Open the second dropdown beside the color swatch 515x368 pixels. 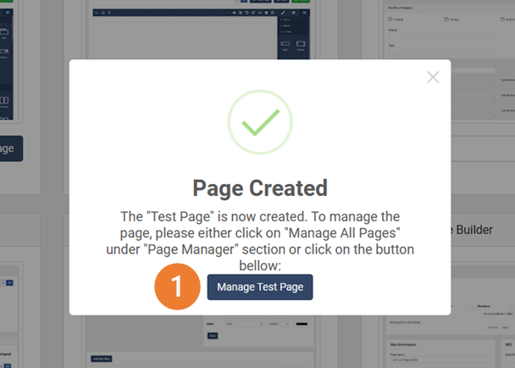coord(279,324)
